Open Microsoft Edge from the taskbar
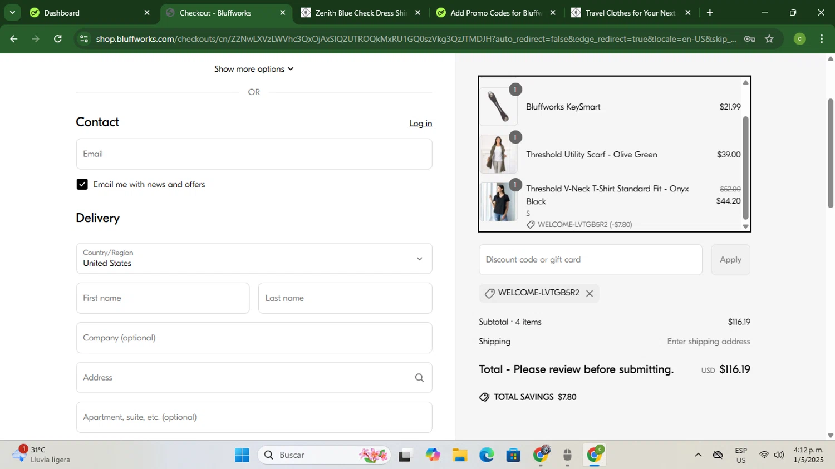This screenshot has height=469, width=835. pyautogui.click(x=487, y=455)
